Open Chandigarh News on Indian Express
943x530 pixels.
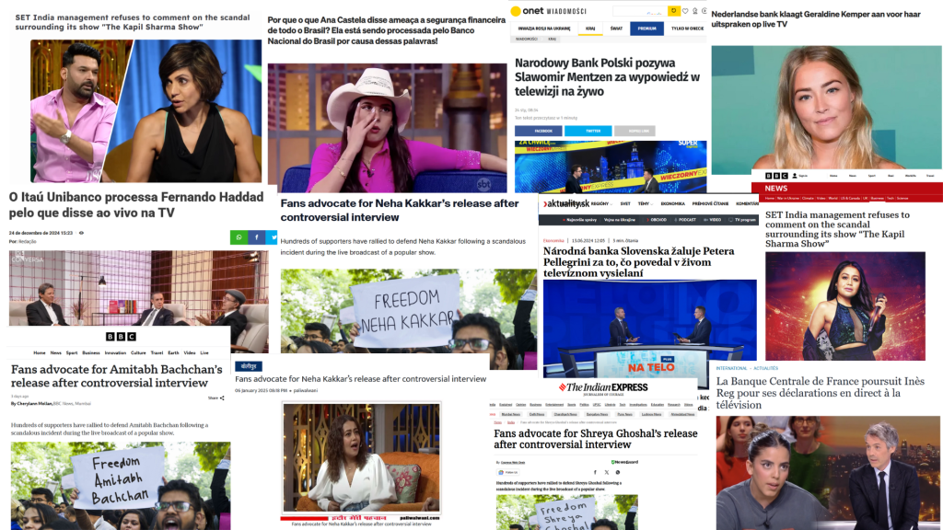pyautogui.click(x=565, y=414)
